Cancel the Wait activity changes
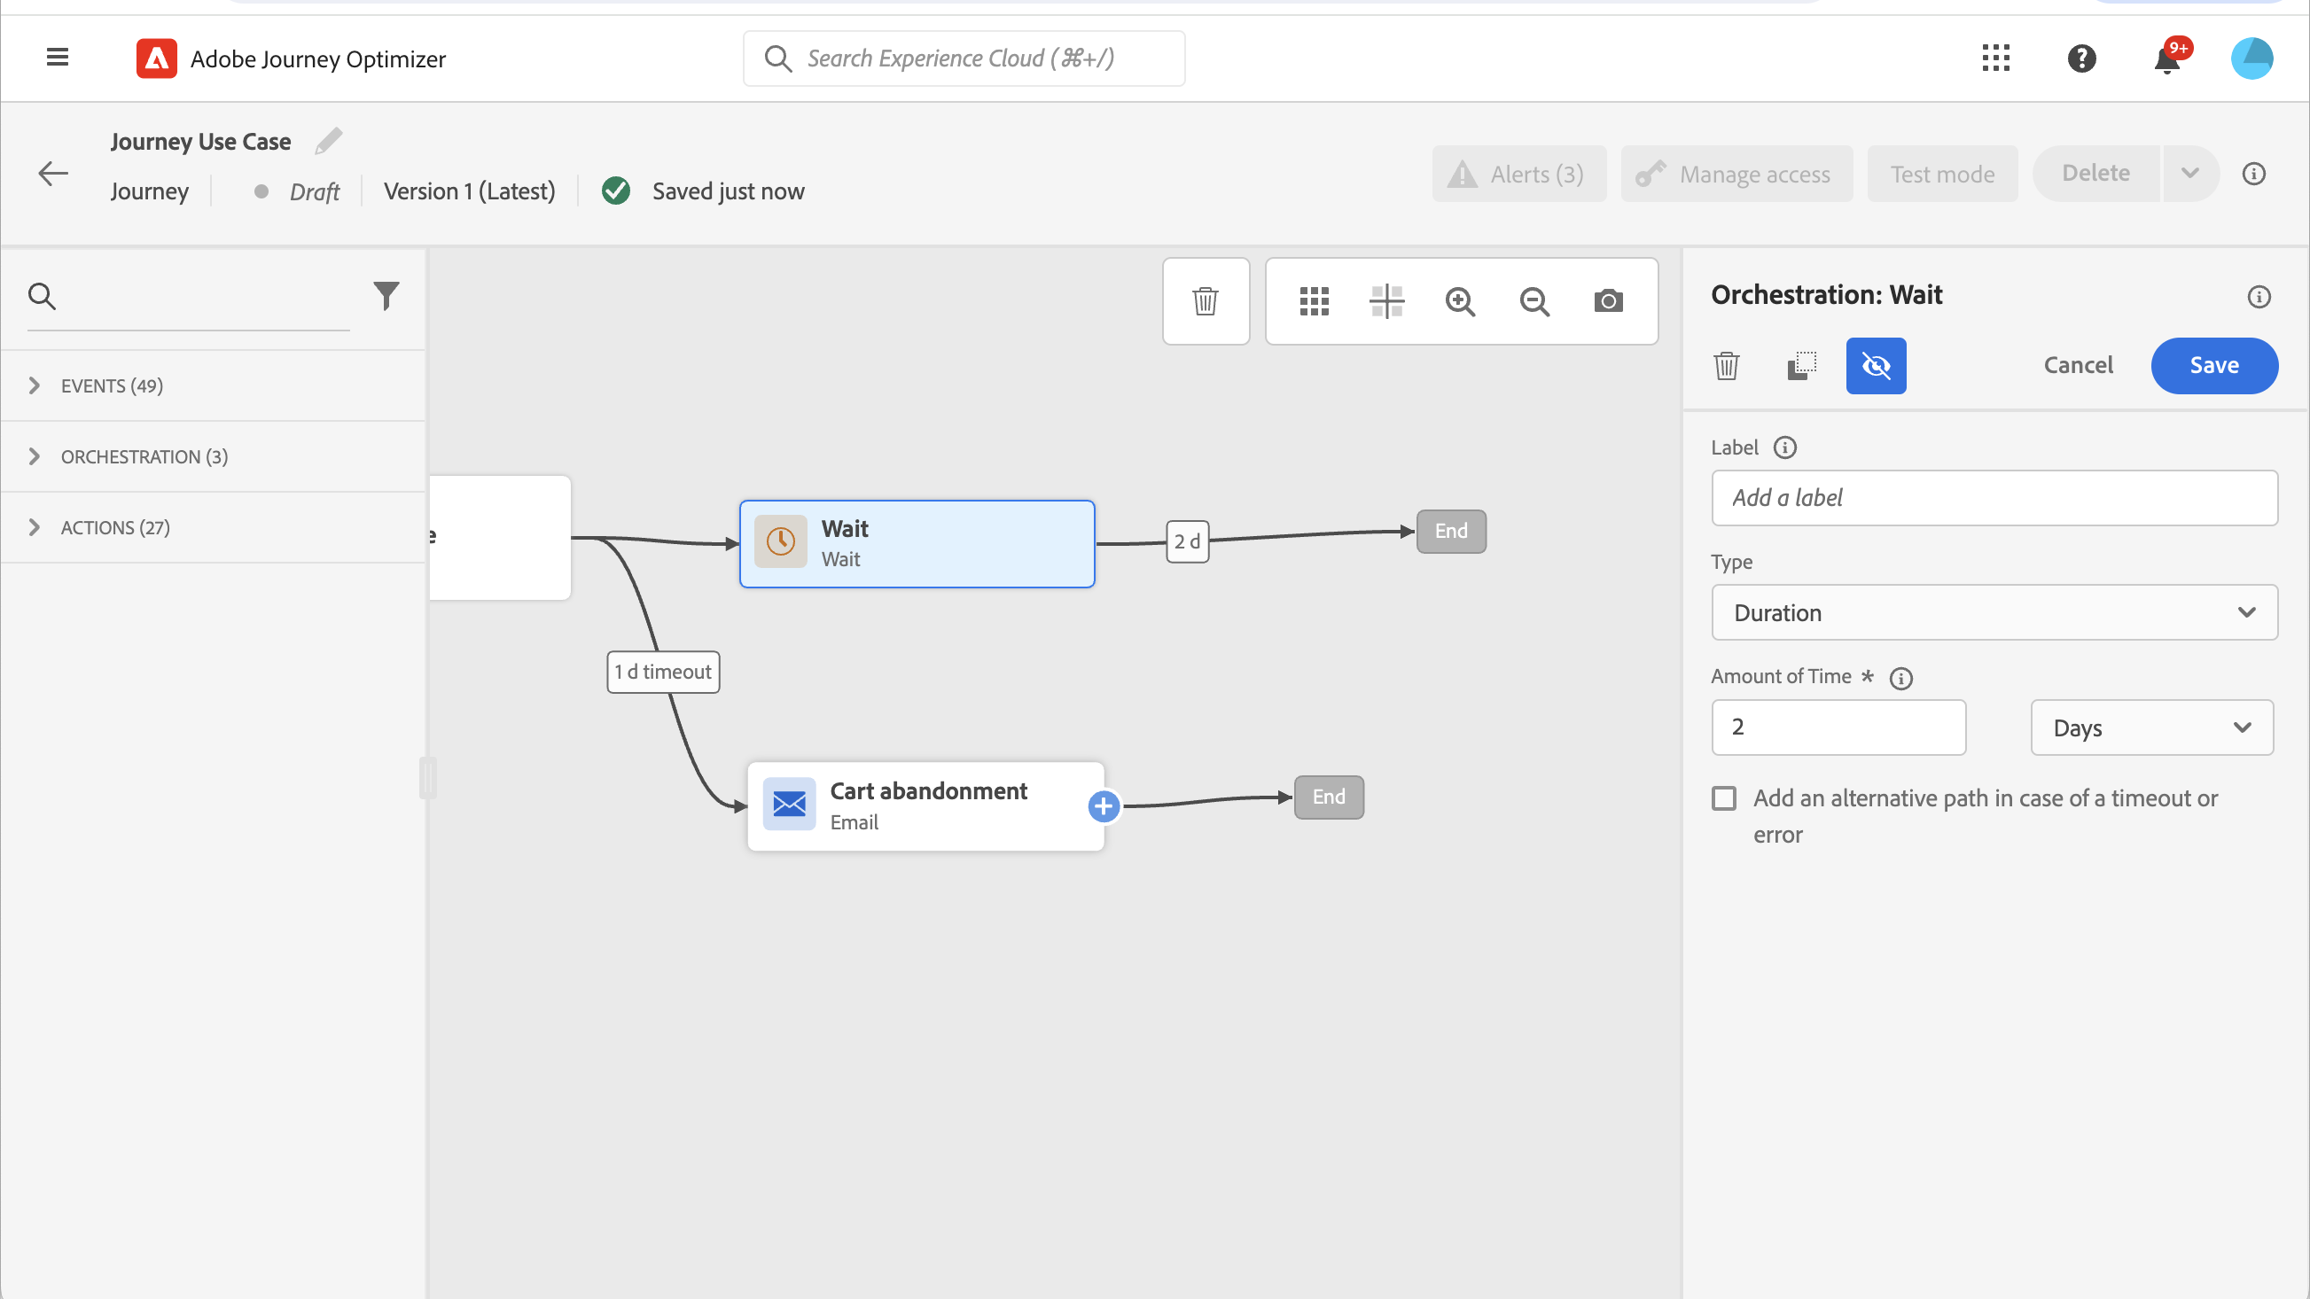Image resolution: width=2310 pixels, height=1299 pixels. coord(2078,366)
